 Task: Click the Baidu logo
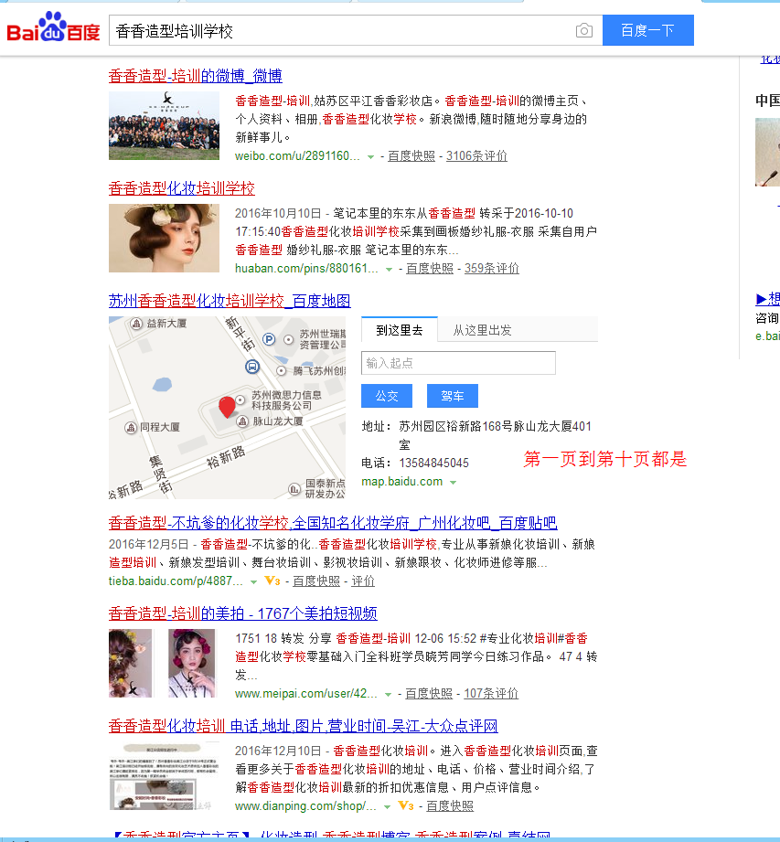click(53, 27)
